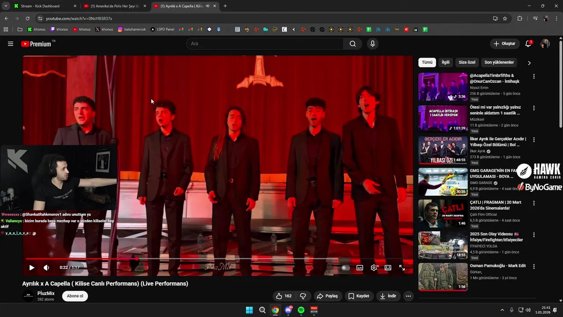Subscribe with Abone ol button
This screenshot has height=317, width=563.
tap(75, 296)
